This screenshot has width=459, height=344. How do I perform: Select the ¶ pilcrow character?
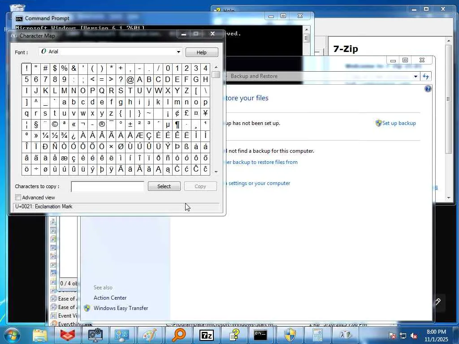(177, 125)
